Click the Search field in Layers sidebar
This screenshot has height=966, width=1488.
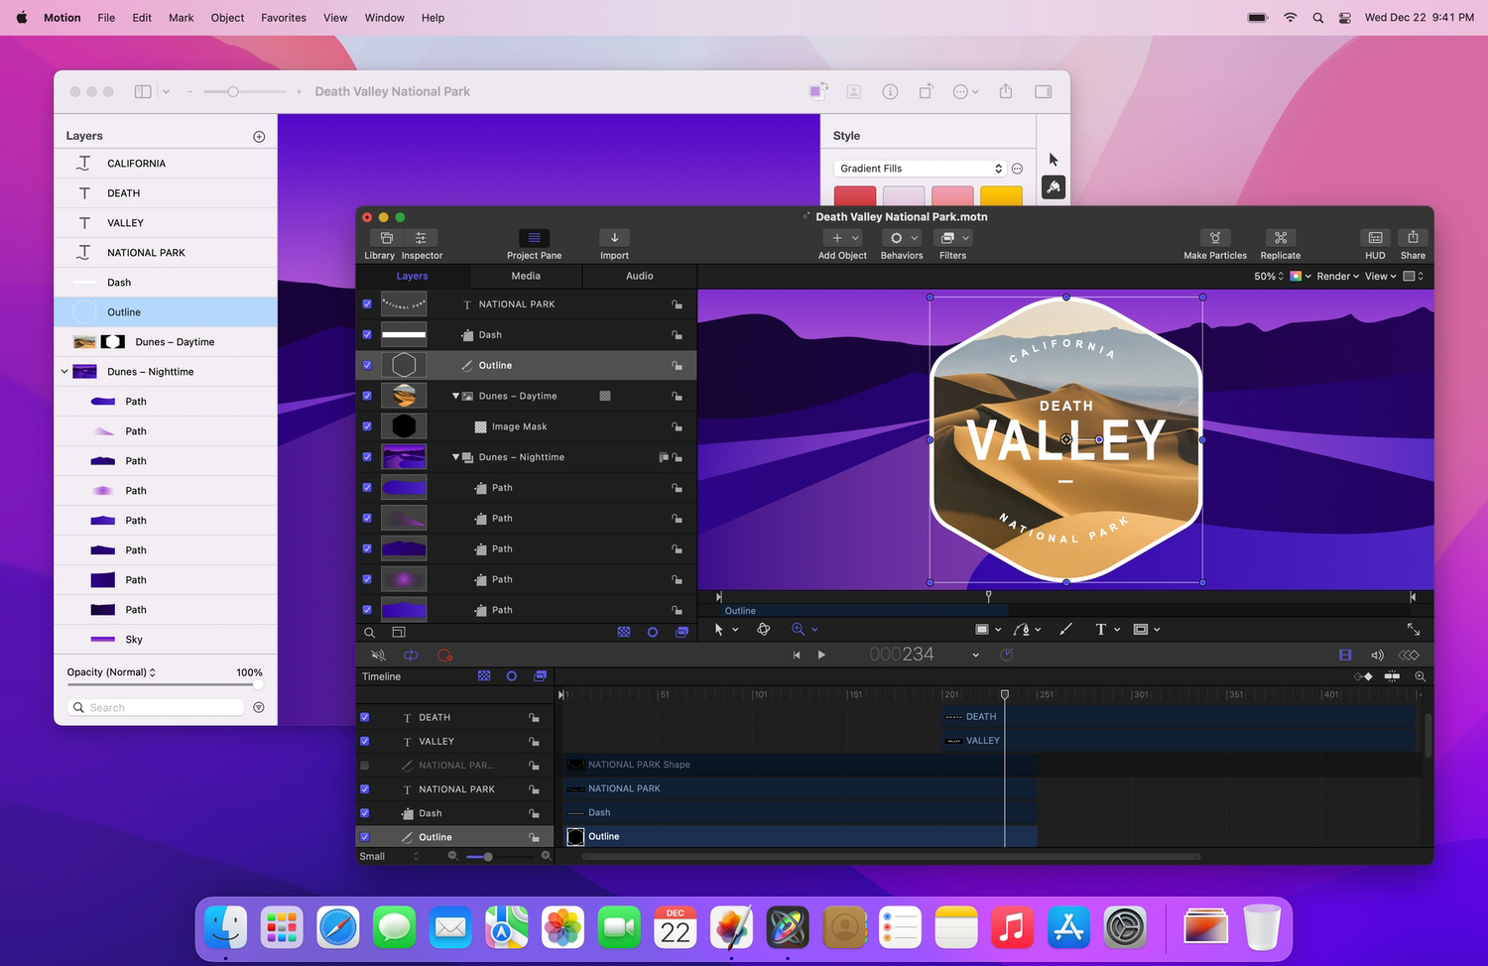tap(156, 707)
